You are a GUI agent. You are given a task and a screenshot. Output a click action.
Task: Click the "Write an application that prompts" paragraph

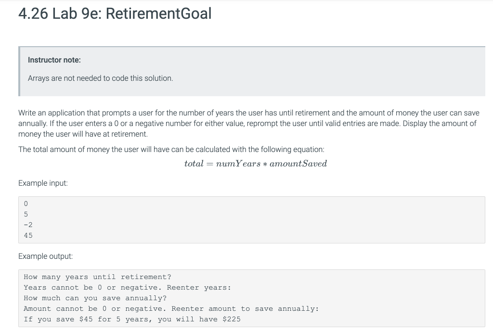[248, 123]
